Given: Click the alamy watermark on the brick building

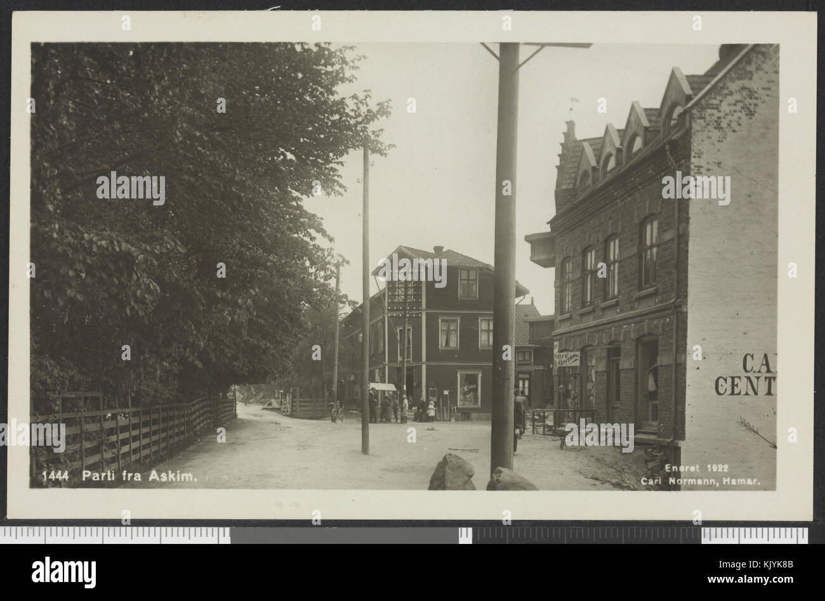Looking at the screenshot, I should click(x=696, y=188).
